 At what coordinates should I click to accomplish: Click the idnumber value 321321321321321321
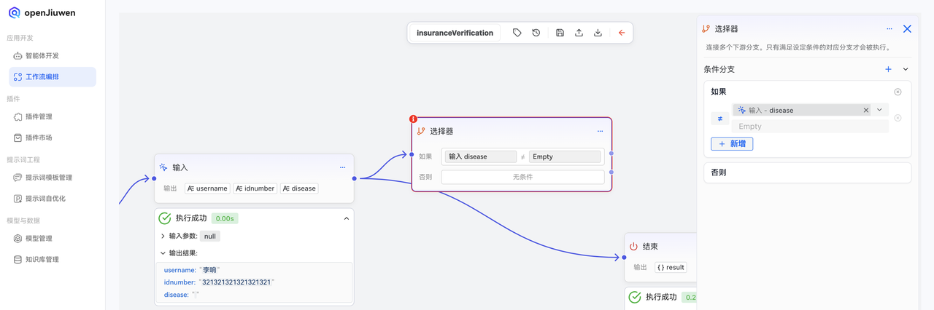coord(236,282)
